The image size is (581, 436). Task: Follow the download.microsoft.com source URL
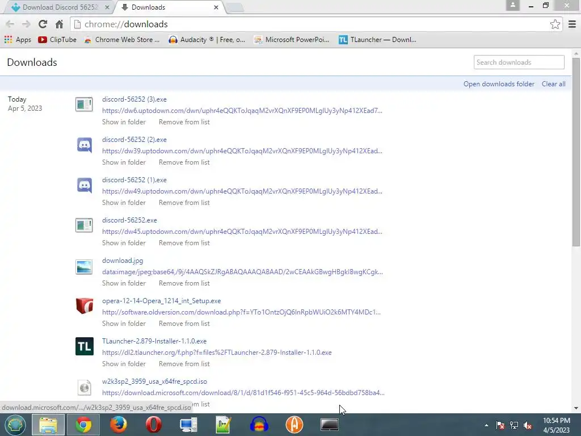243,393
